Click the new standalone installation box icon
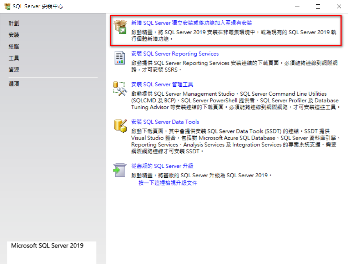 120,27
